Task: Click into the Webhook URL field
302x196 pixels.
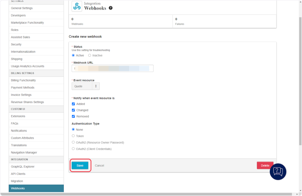Action: [x=112, y=68]
